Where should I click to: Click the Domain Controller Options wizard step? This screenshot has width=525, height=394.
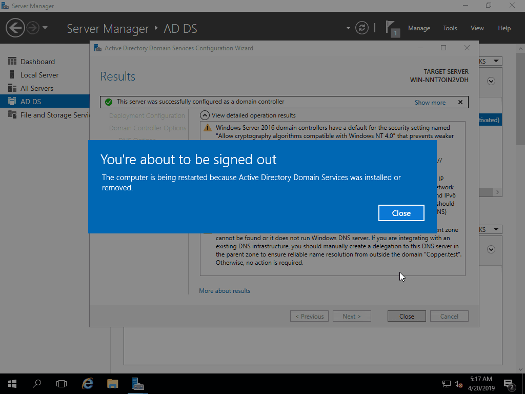pyautogui.click(x=148, y=128)
